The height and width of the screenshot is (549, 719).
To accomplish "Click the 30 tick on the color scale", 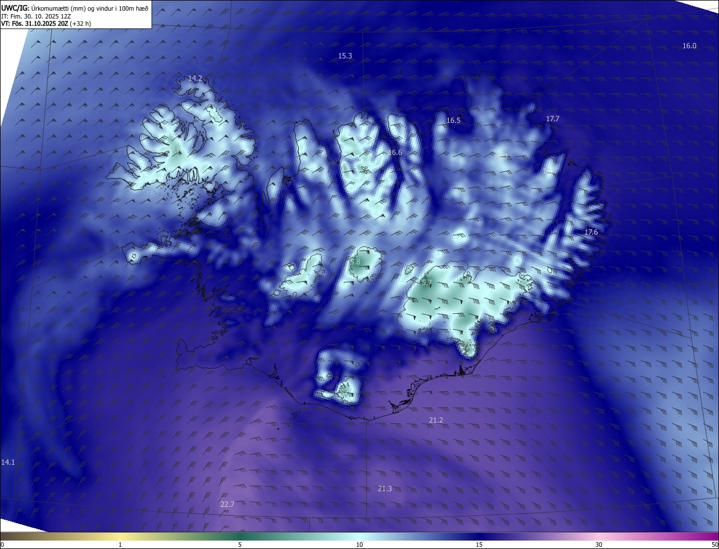I will tap(599, 545).
